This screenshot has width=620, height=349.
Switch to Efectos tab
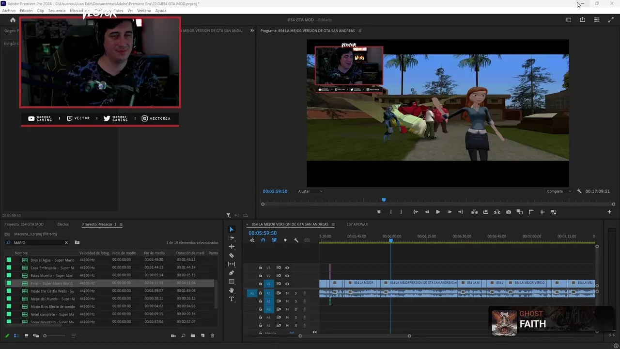[x=63, y=224]
